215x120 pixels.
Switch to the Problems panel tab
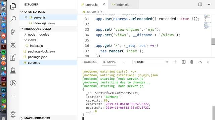coord(90,62)
